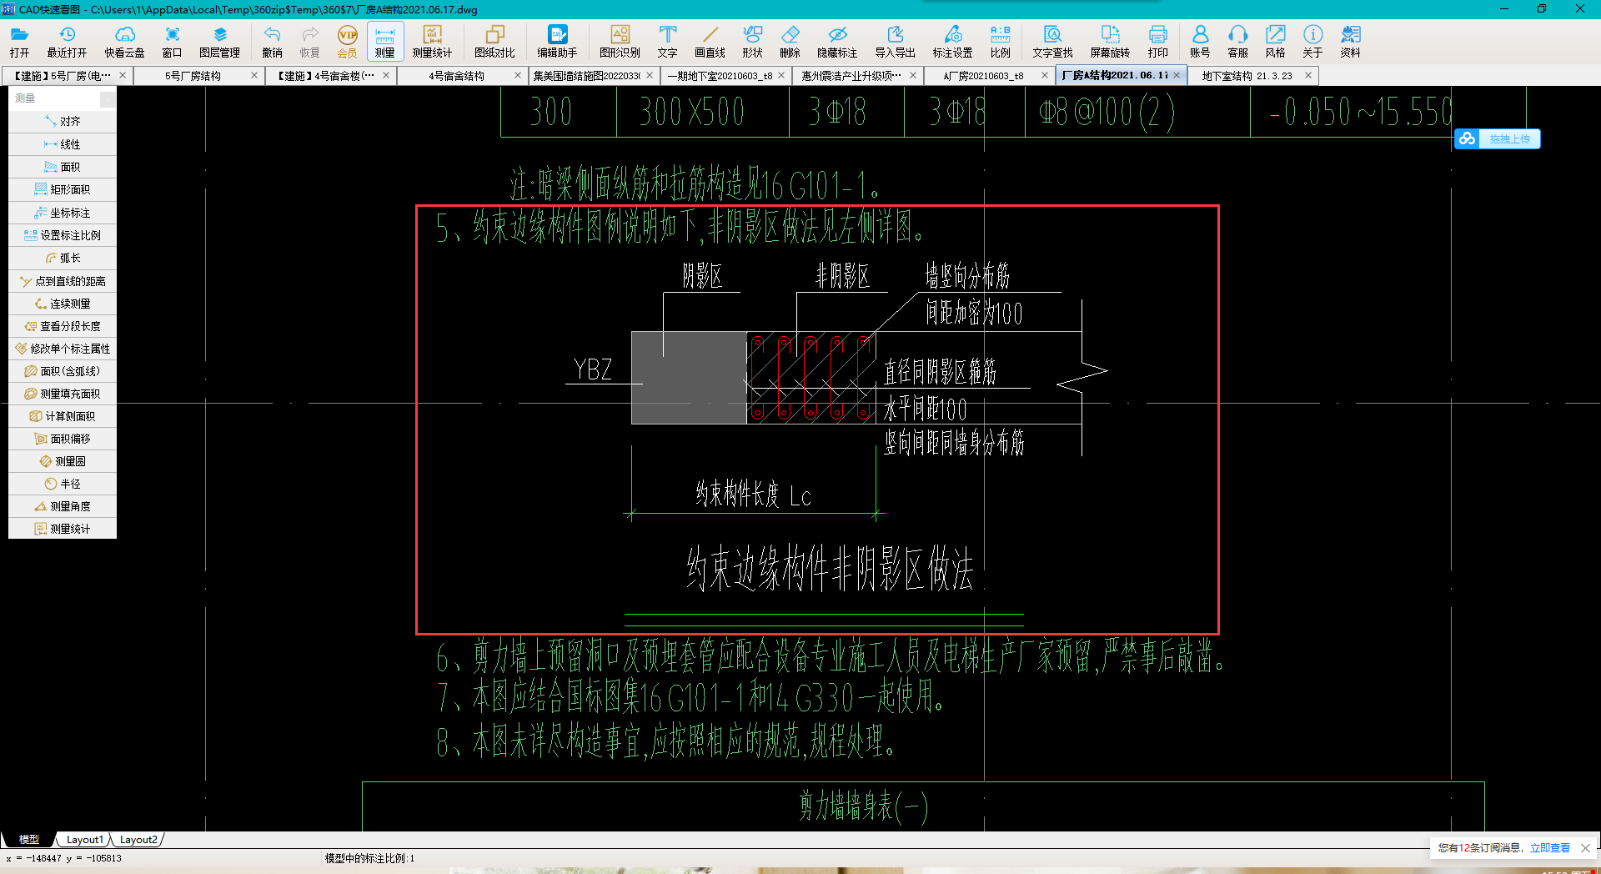Select 面积 area measurement
The width and height of the screenshot is (1601, 874).
63,167
